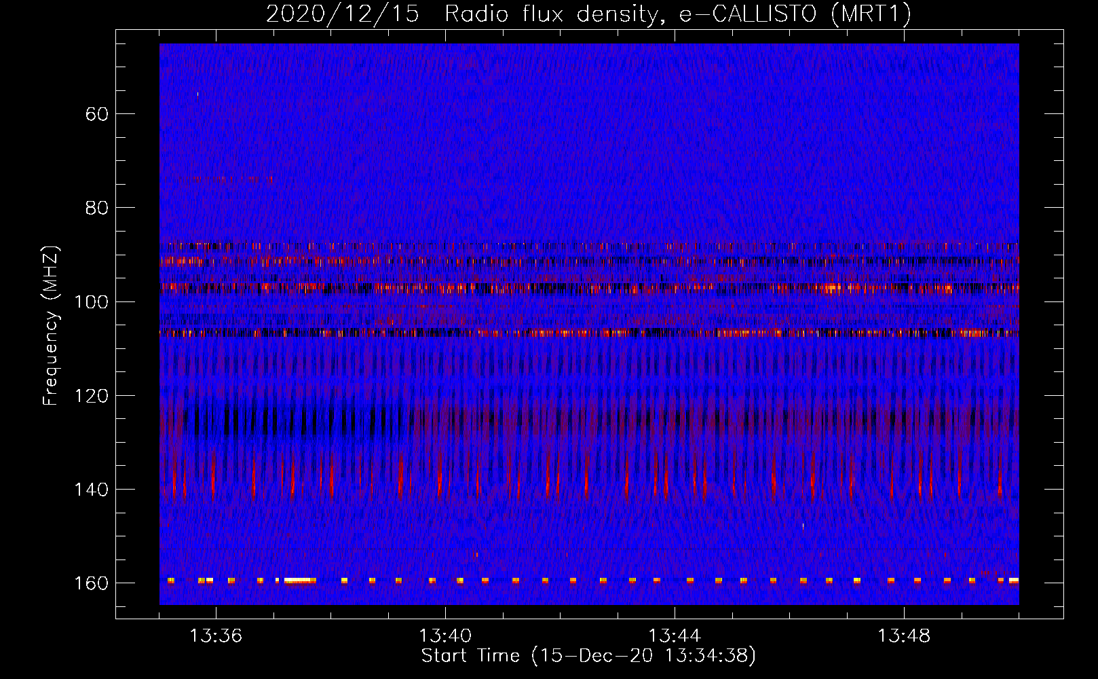Click the plot title "2020/12/15 Radio flux density, e-CALLISTO (MRT1)"

[588, 14]
